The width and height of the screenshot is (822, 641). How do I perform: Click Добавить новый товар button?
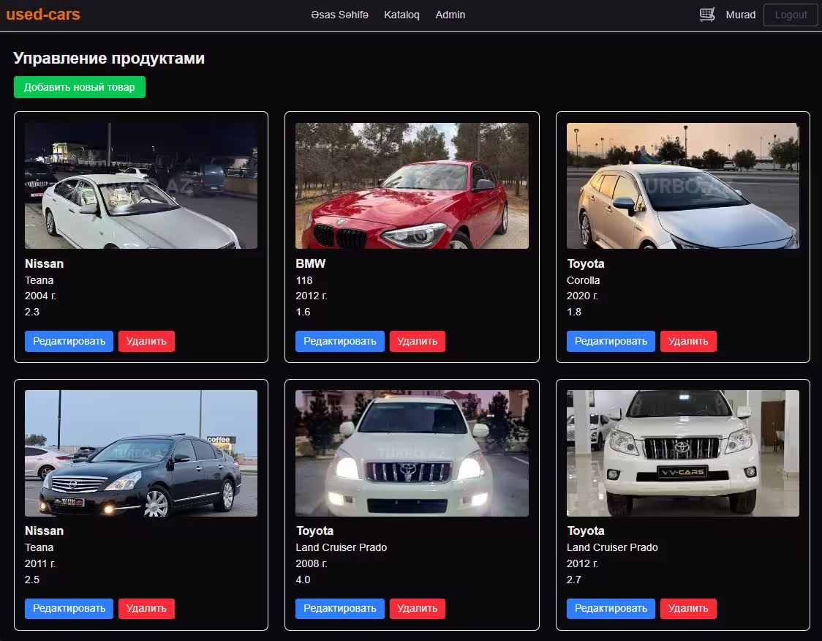[80, 87]
